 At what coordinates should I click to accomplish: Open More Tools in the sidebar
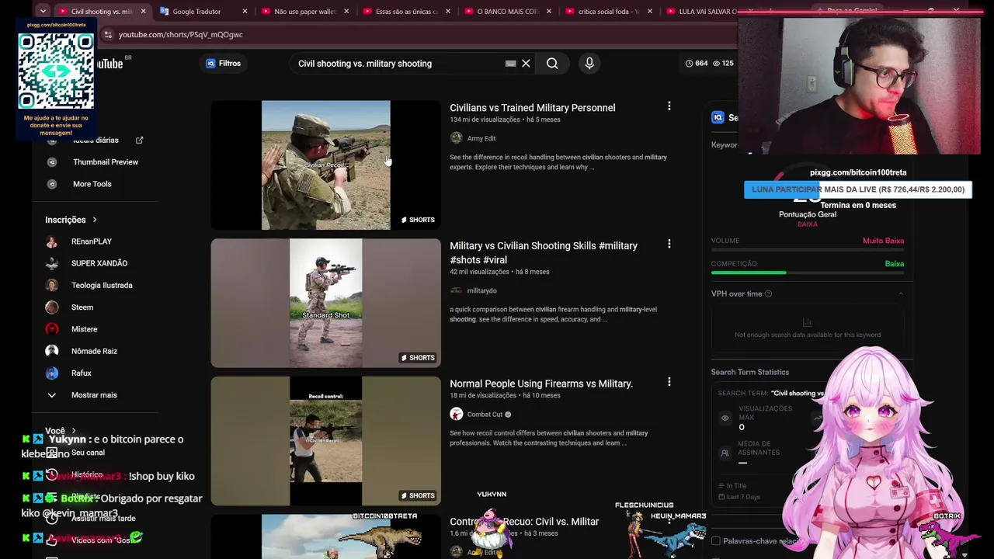(x=92, y=184)
